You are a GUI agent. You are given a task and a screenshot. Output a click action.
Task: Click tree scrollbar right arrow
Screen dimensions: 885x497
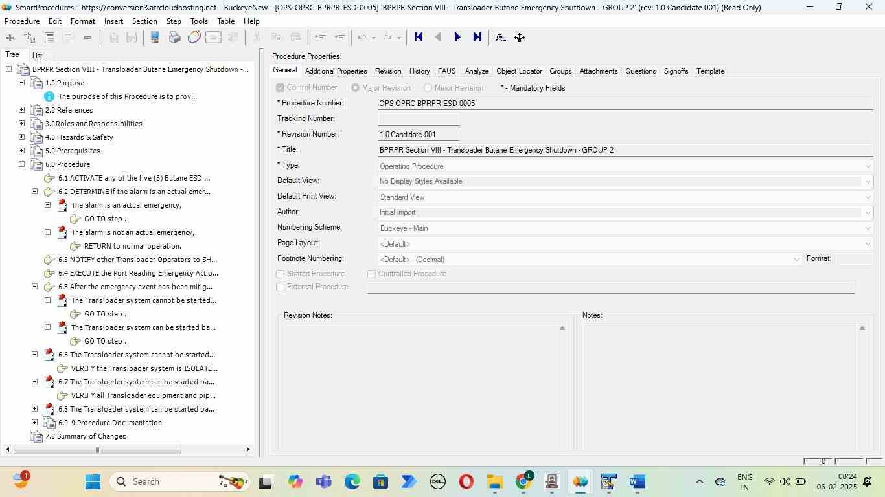click(x=247, y=450)
